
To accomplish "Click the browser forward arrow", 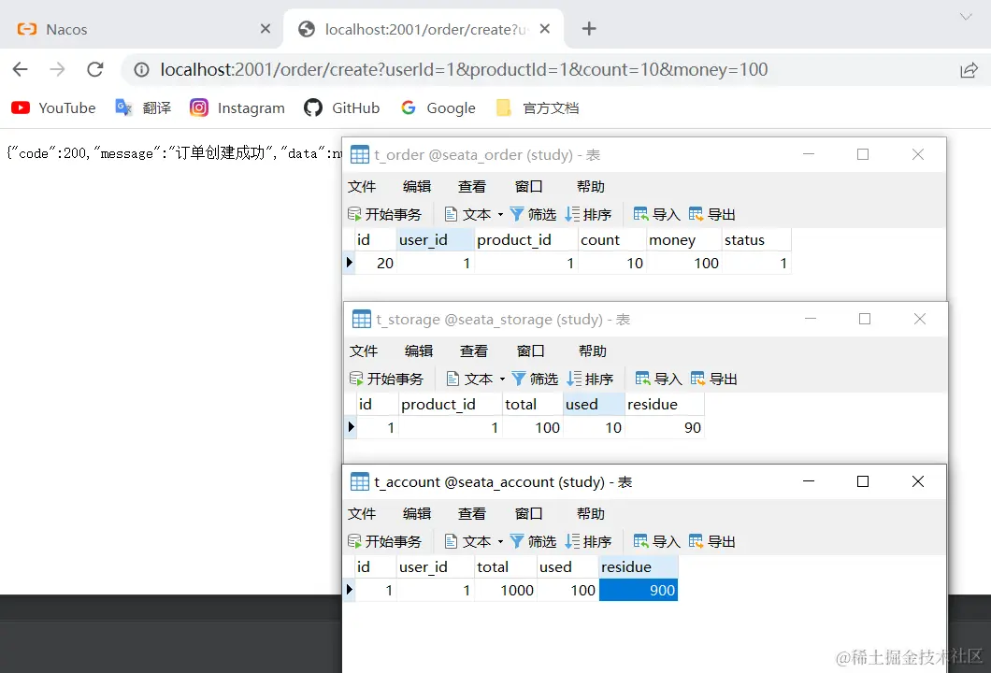I will point(58,69).
